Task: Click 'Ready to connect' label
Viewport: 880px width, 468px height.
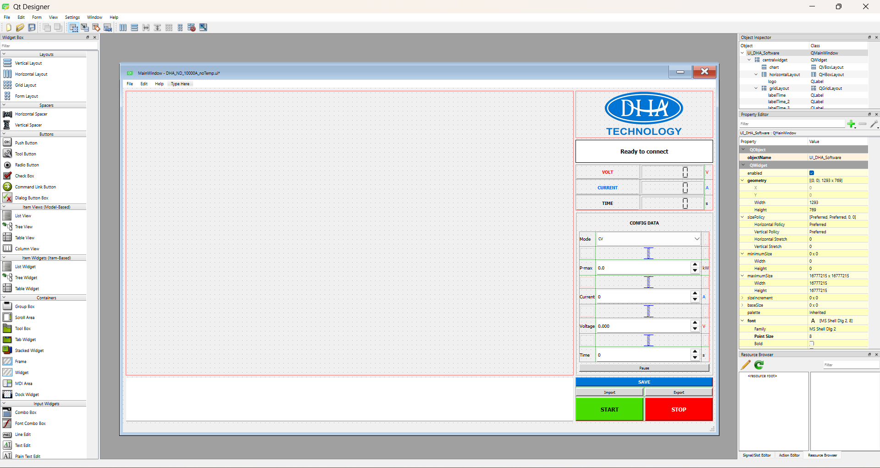Action: (644, 152)
